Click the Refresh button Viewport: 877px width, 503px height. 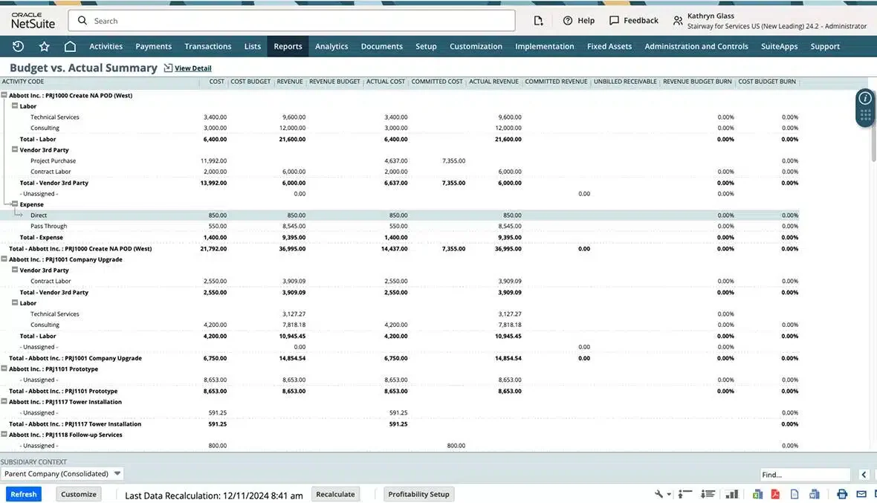[24, 494]
